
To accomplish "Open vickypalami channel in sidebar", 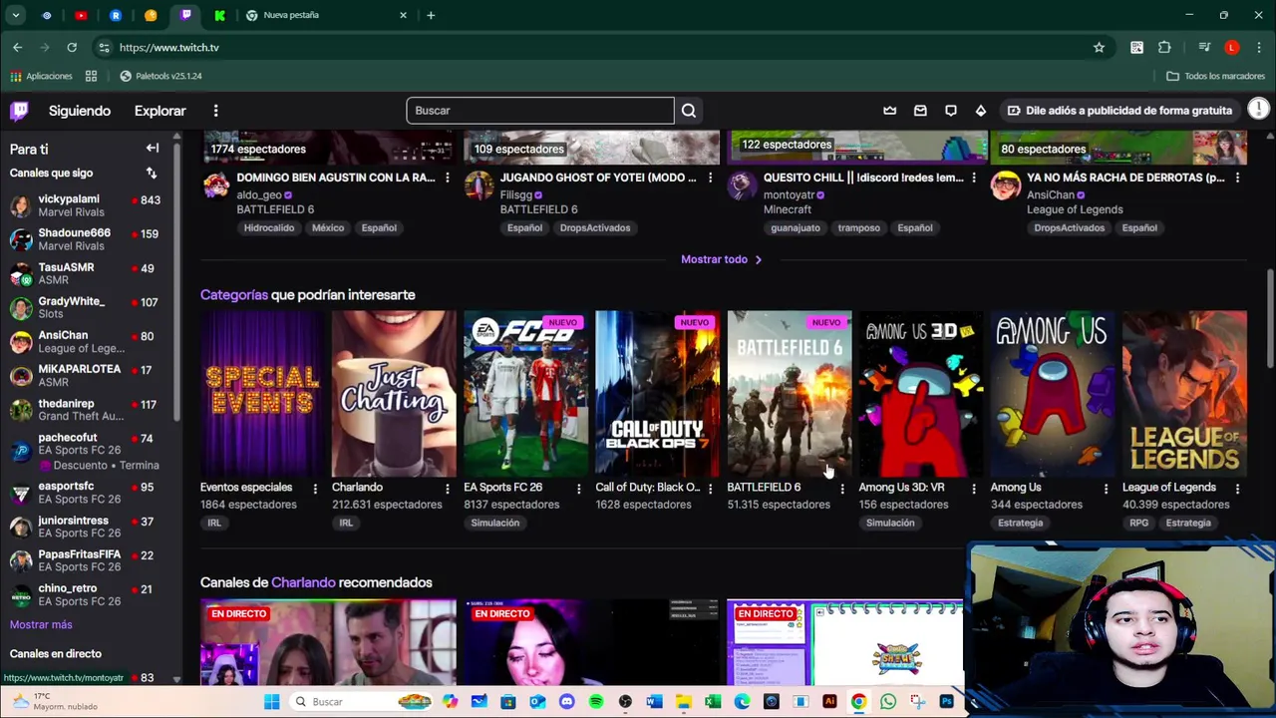I will pyautogui.click(x=88, y=205).
